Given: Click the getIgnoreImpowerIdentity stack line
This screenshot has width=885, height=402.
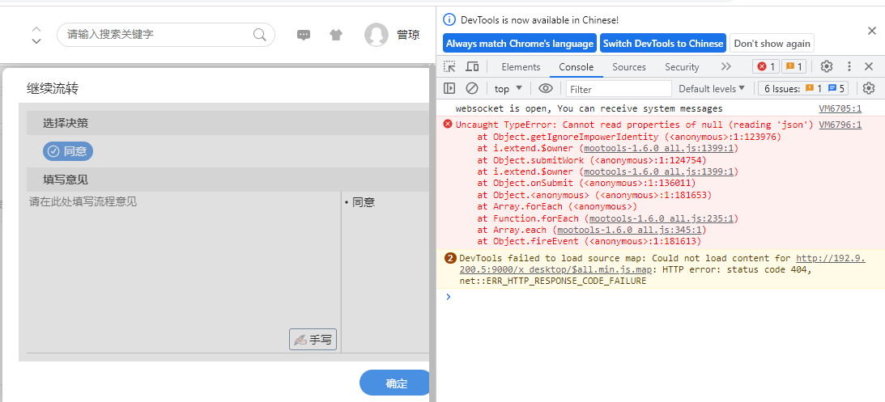Looking at the screenshot, I should 629,137.
